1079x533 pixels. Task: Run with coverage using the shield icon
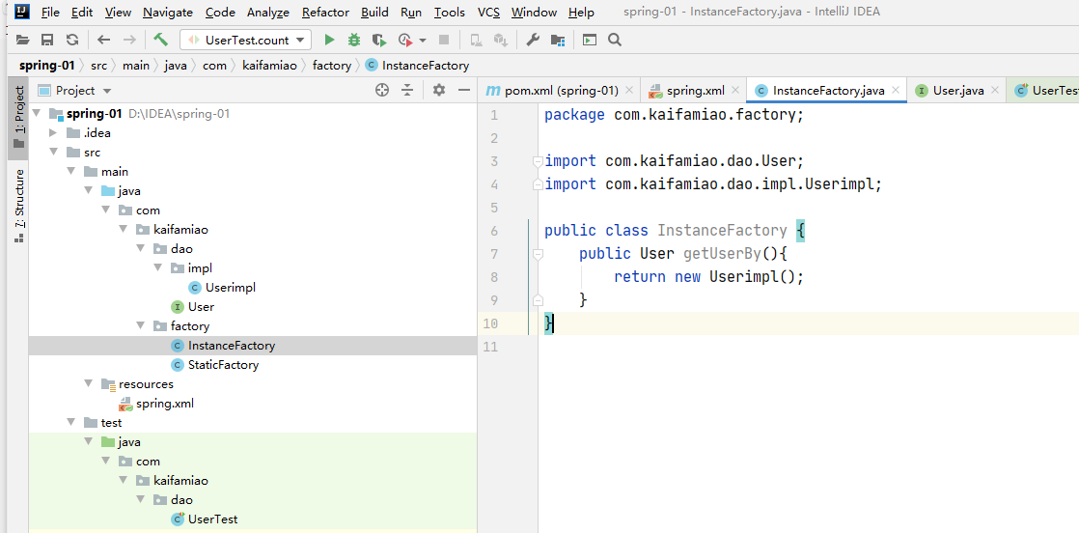[378, 40]
